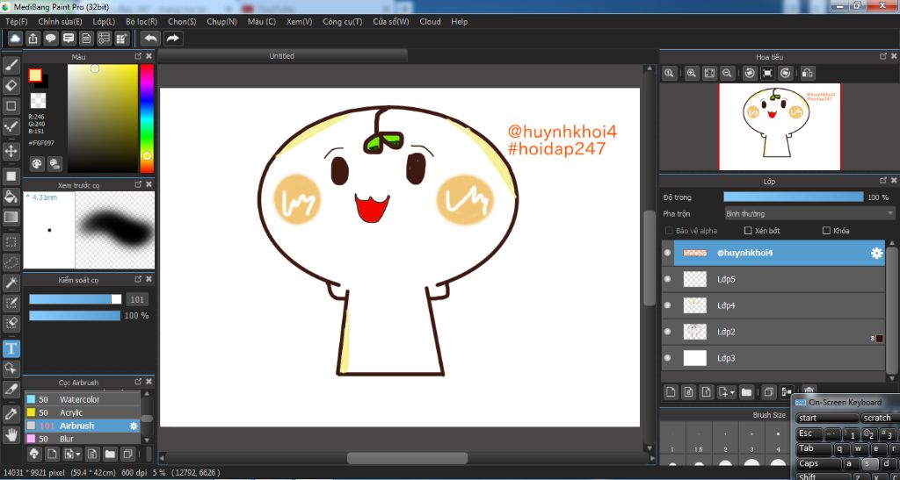900x480 pixels.
Task: Select the Gradient tool
Action: click(11, 217)
